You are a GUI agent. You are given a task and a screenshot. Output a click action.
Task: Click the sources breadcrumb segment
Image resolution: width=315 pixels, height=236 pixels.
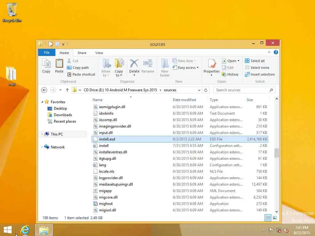pyautogui.click(x=170, y=90)
